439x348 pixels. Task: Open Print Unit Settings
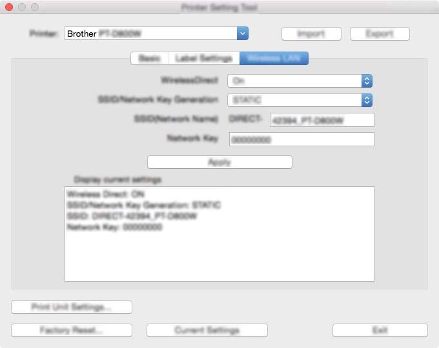click(x=72, y=307)
